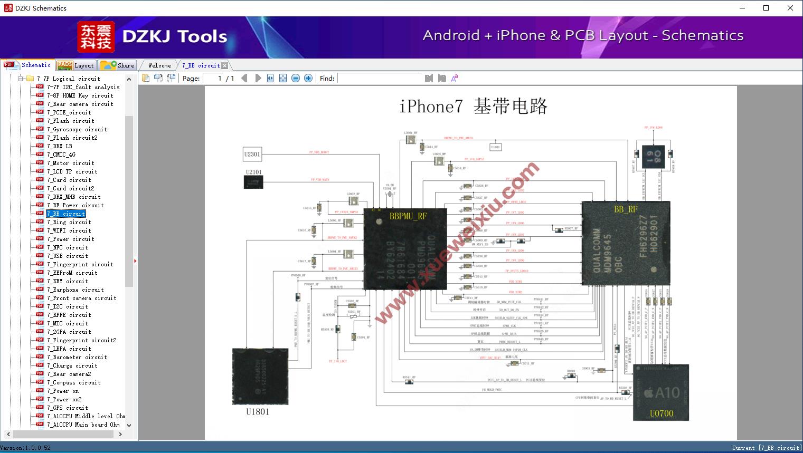Image resolution: width=803 pixels, height=453 pixels.
Task: Open 7_RFFE circuit document
Action: [69, 315]
